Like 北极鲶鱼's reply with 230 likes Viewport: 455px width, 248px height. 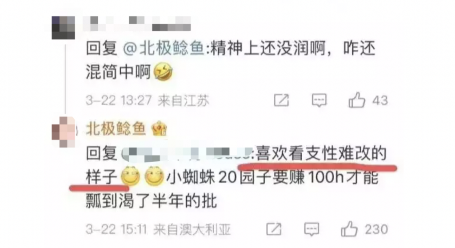pos(349,229)
